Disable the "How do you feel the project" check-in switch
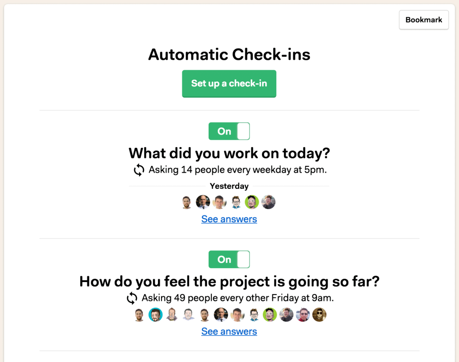 click(229, 260)
